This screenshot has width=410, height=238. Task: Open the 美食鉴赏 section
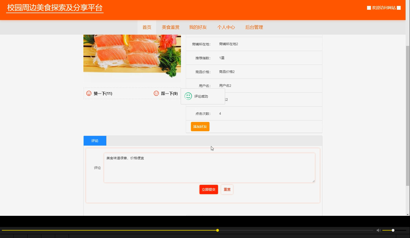(170, 27)
